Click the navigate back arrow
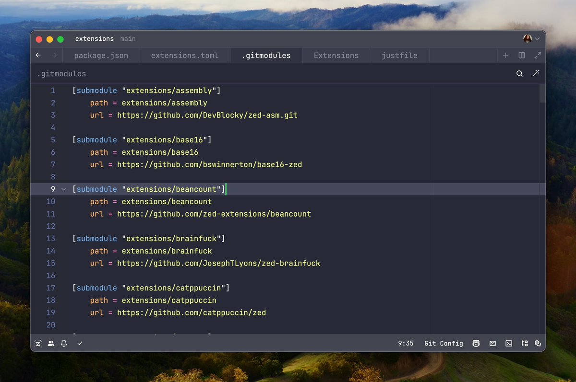Viewport: 576px width, 382px height. pyautogui.click(x=38, y=55)
